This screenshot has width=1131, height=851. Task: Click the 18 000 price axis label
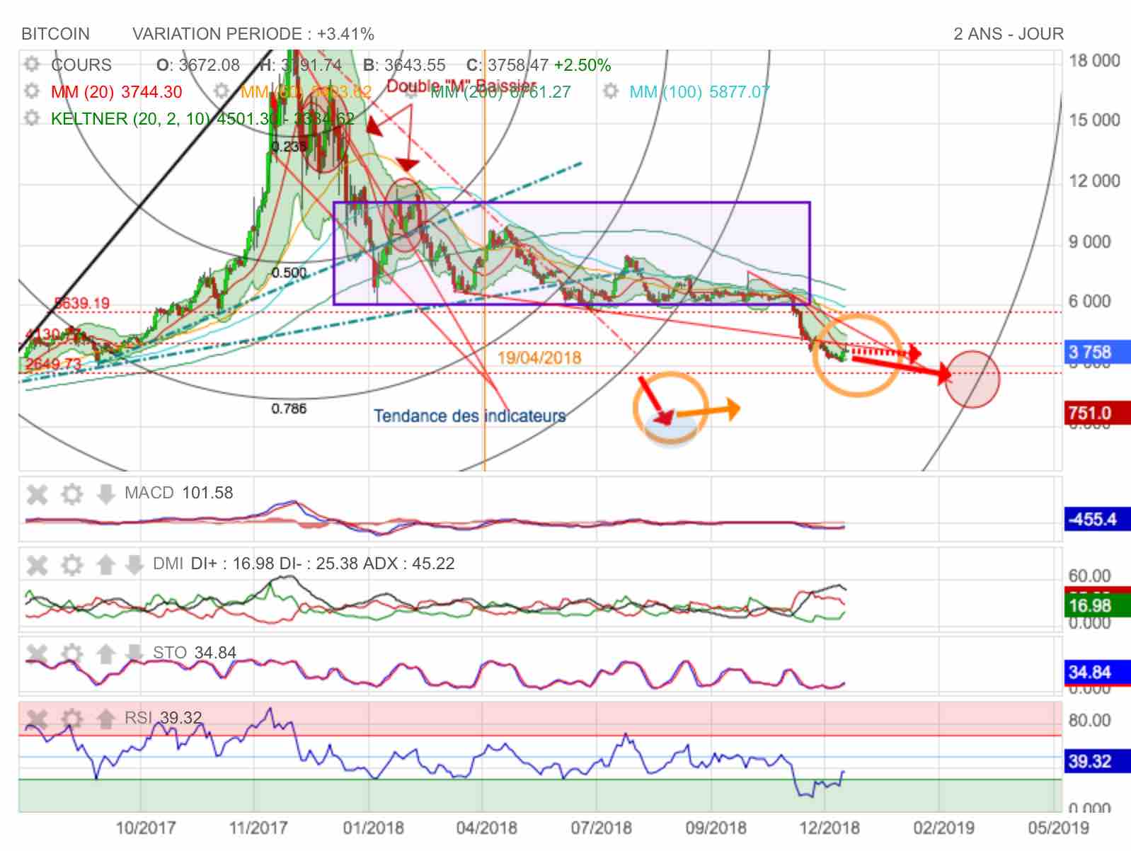coord(1094,61)
